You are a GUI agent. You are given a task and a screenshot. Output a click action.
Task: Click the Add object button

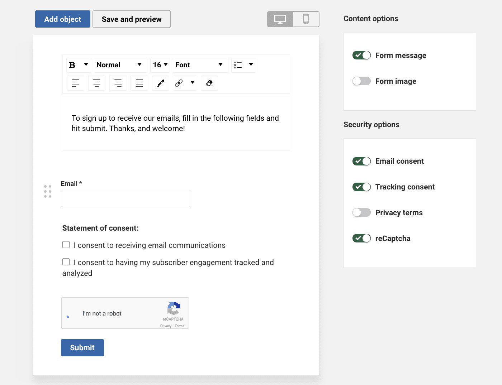pos(63,19)
